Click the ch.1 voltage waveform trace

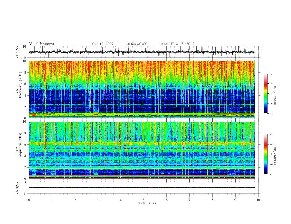pyautogui.click(x=141, y=52)
